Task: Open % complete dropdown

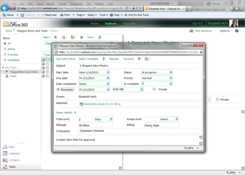Action: tap(171, 84)
